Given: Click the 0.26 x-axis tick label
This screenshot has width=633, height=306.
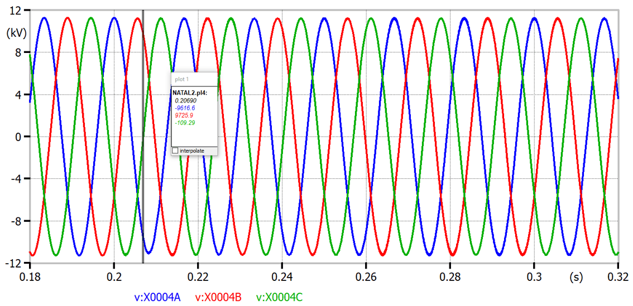Looking at the screenshot, I should pos(366,276).
